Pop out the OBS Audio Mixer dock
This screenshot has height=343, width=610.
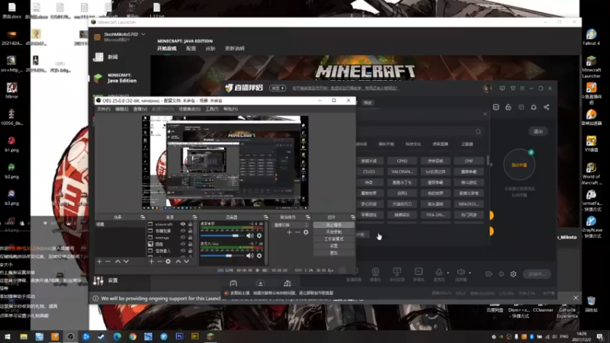(265, 217)
